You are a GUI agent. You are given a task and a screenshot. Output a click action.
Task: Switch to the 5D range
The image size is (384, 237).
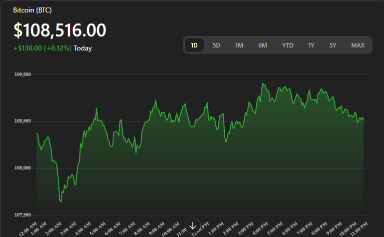(216, 45)
